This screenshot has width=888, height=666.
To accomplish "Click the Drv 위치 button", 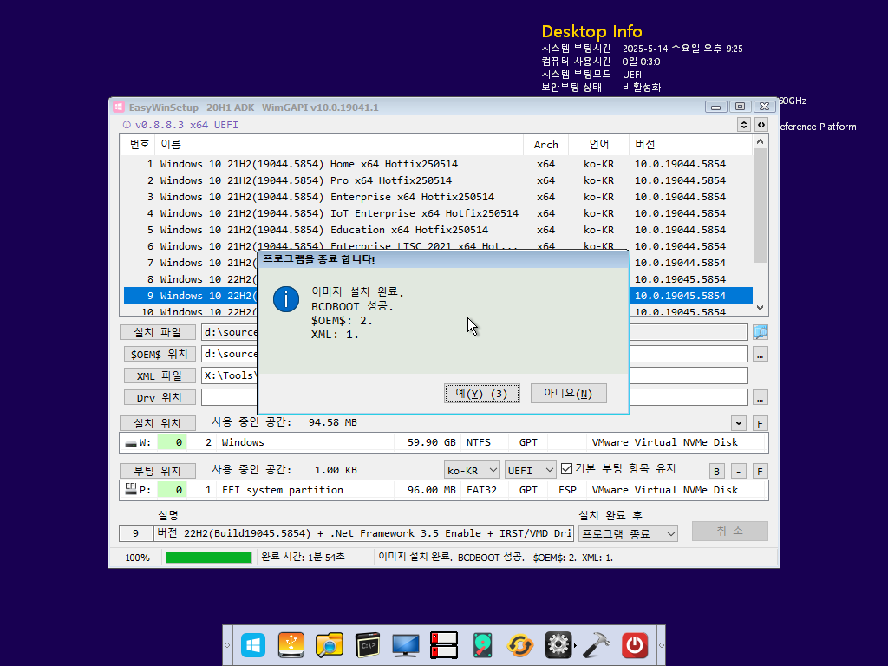I will [160, 397].
